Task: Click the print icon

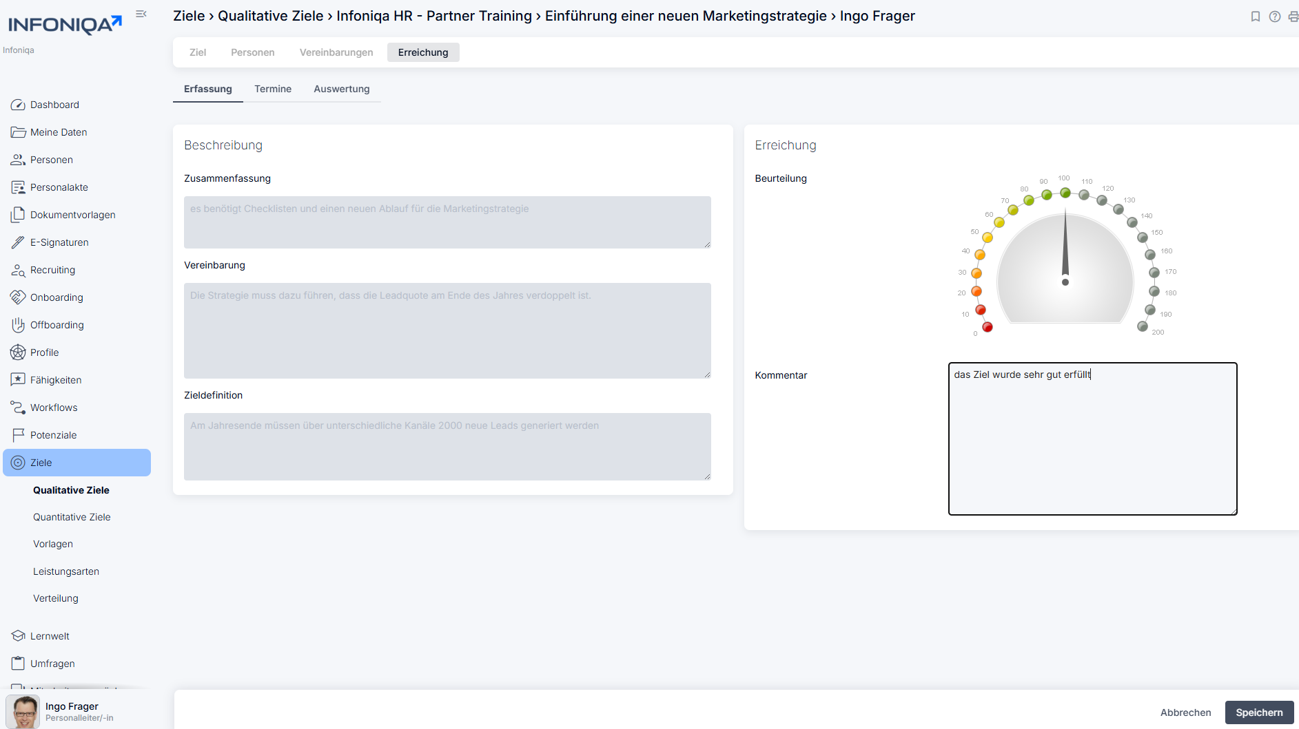Action: click(x=1293, y=17)
